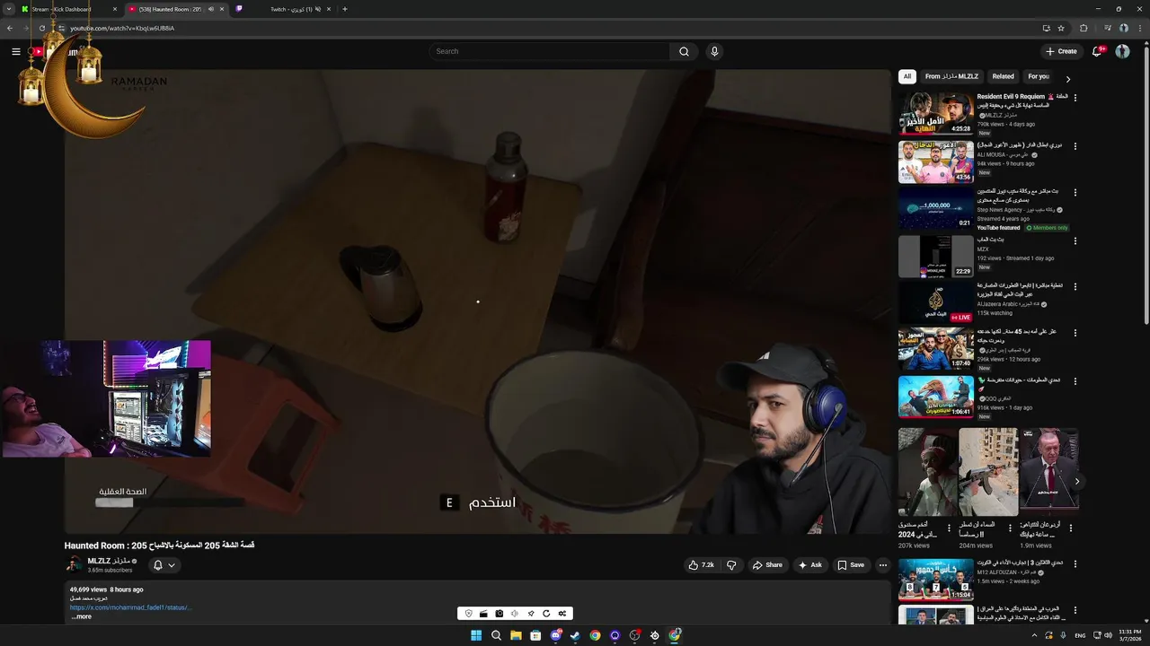Click the browser address bar URL
The width and height of the screenshot is (1150, 646).
click(x=122, y=28)
